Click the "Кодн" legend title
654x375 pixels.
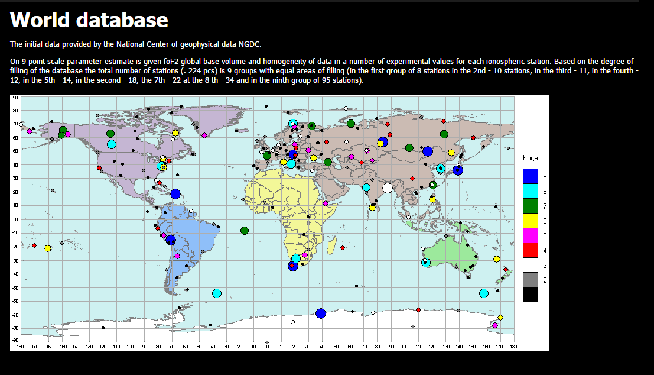click(x=530, y=158)
